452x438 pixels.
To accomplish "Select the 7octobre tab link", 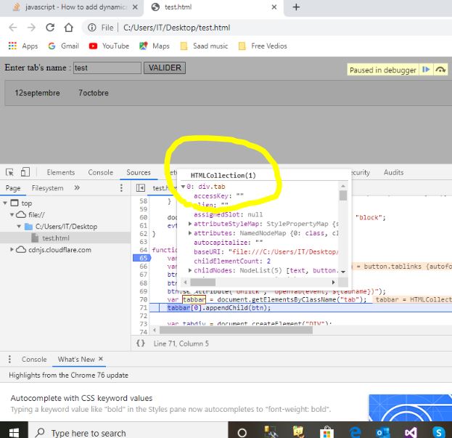I will (x=93, y=94).
